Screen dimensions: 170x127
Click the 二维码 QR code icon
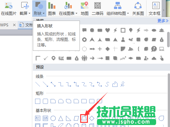[x=98, y=5]
